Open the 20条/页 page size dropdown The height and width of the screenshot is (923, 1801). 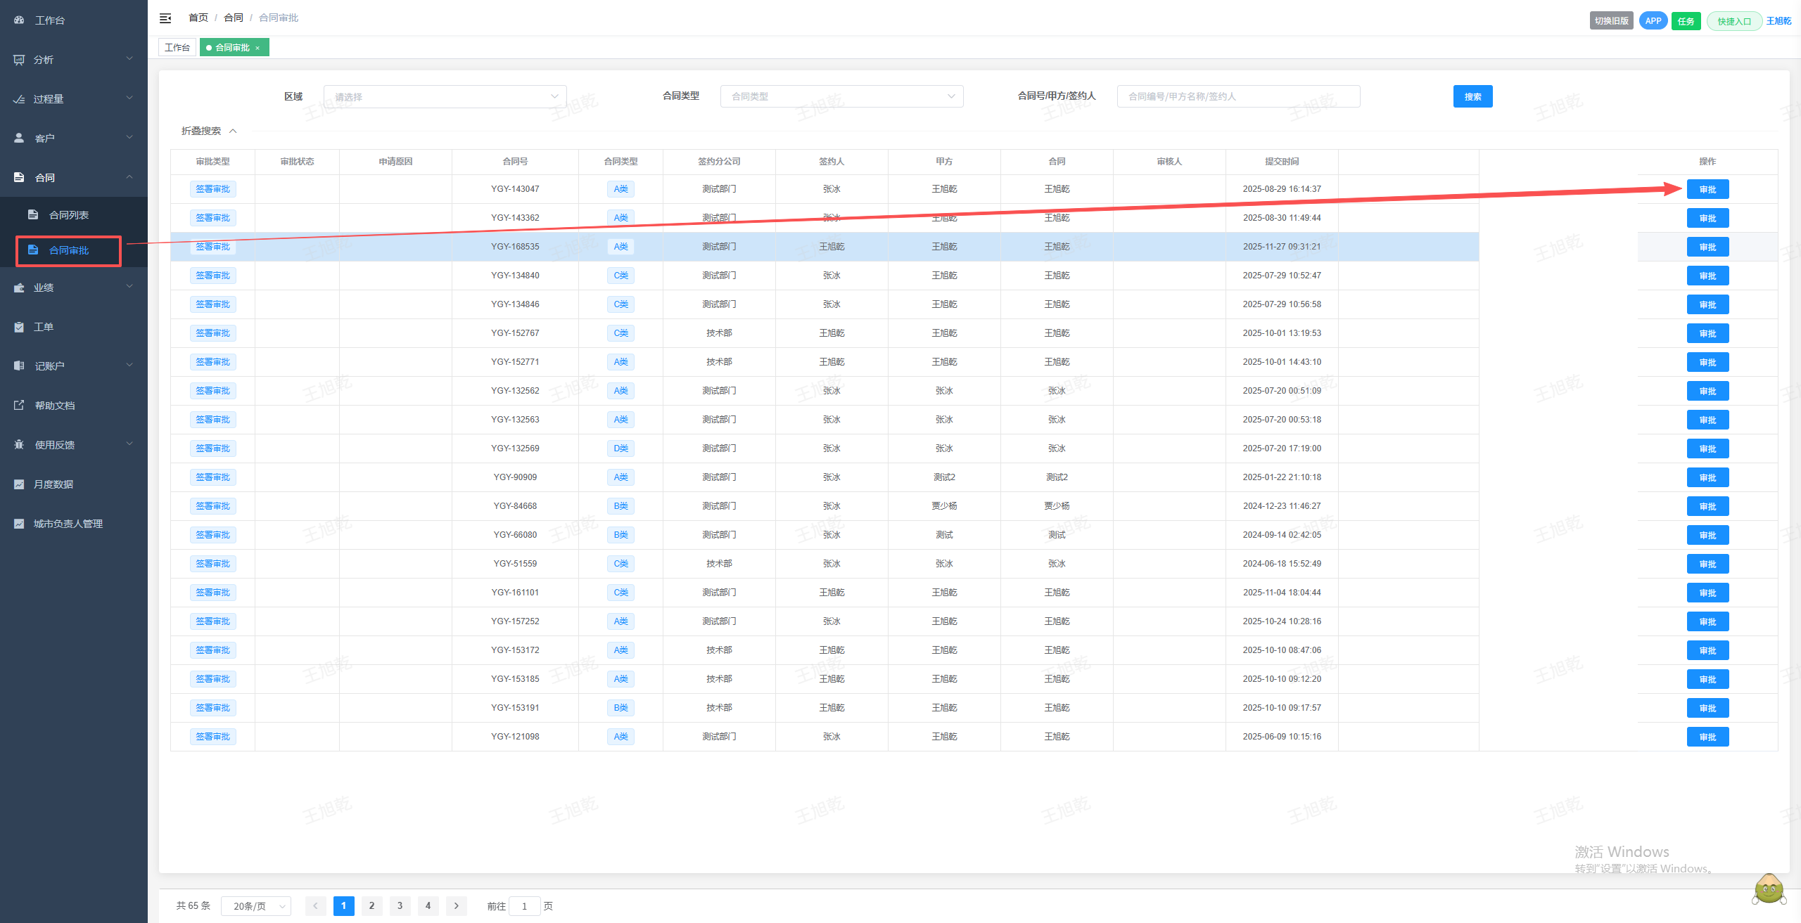[256, 906]
